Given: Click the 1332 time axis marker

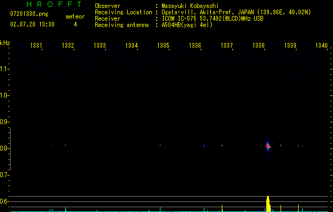Looking at the screenshot, I should point(68,45).
